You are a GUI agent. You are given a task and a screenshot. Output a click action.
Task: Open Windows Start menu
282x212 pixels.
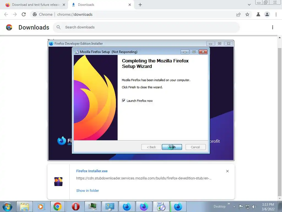click(7, 206)
